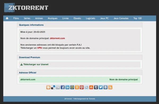
Task: Share on Tumblr icon
Action: (x=96, y=87)
